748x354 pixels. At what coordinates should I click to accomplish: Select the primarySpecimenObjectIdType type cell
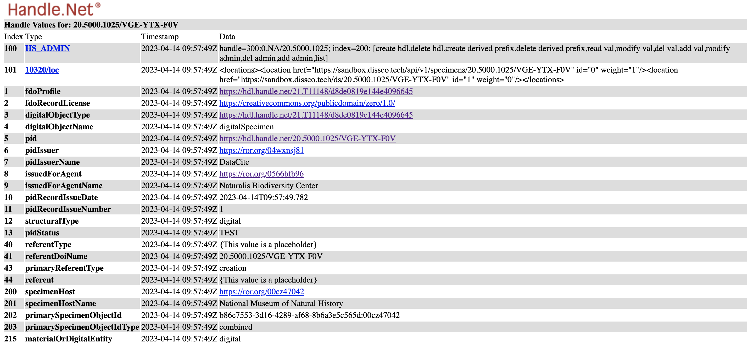82,327
